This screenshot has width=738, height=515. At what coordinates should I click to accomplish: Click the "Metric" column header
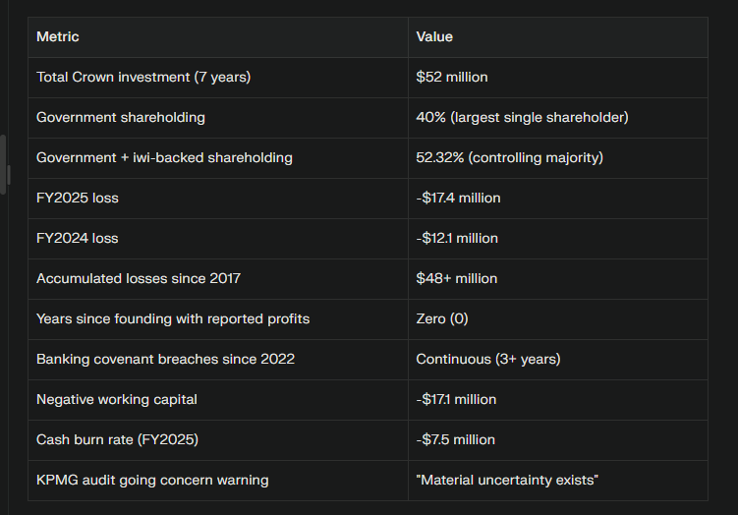[x=58, y=36]
